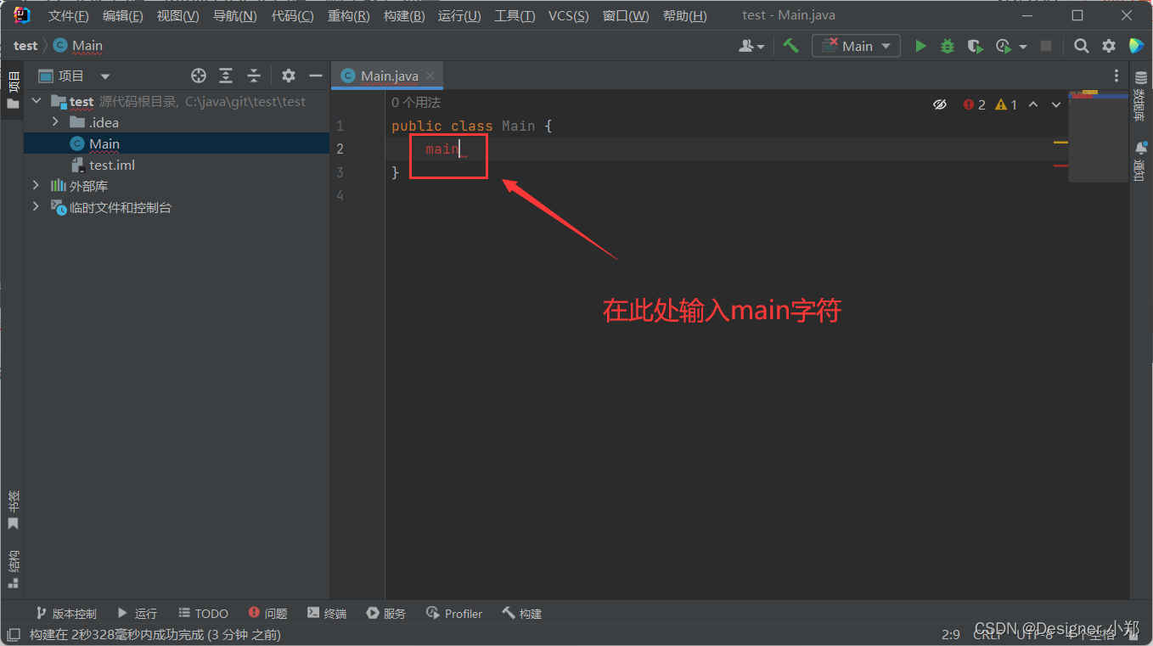Open the 构建 tool window at bottom
This screenshot has height=646, width=1153.
pyautogui.click(x=521, y=613)
